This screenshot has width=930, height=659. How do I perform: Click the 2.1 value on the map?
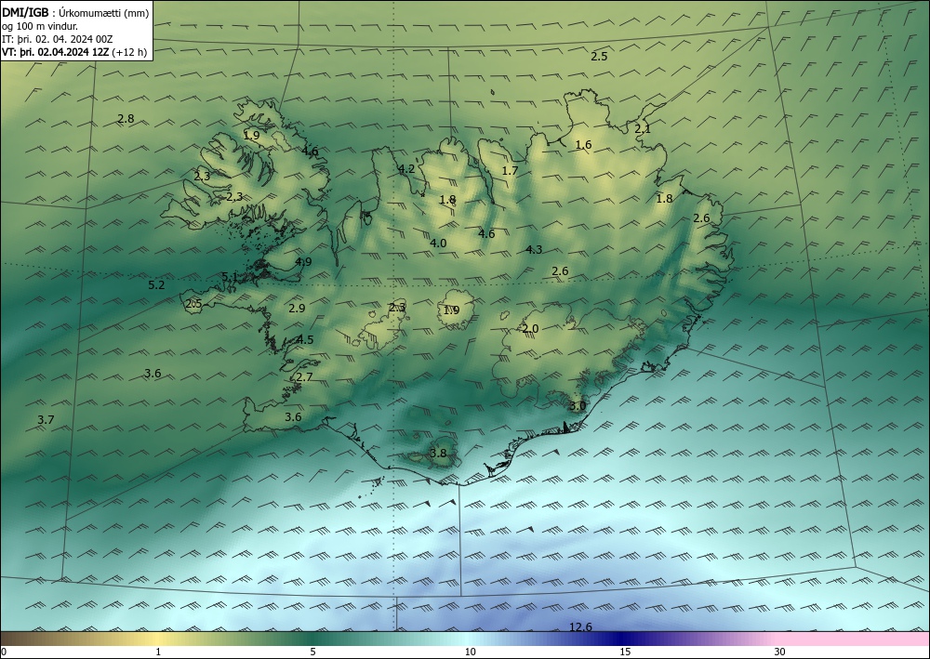pyautogui.click(x=643, y=128)
